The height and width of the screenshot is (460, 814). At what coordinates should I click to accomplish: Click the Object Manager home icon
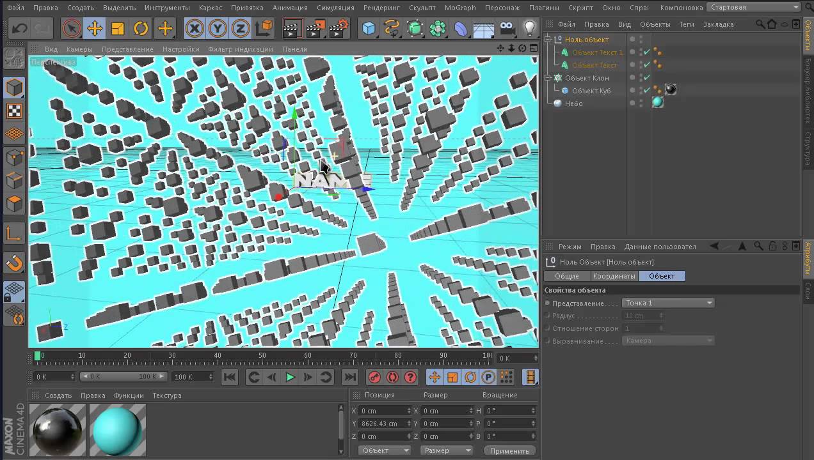[772, 24]
